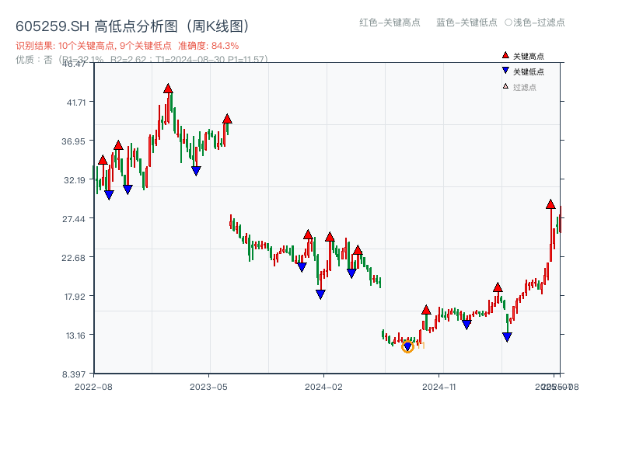Toggle the 关键高点 legend label
The width and height of the screenshot is (622, 466).
coord(529,56)
